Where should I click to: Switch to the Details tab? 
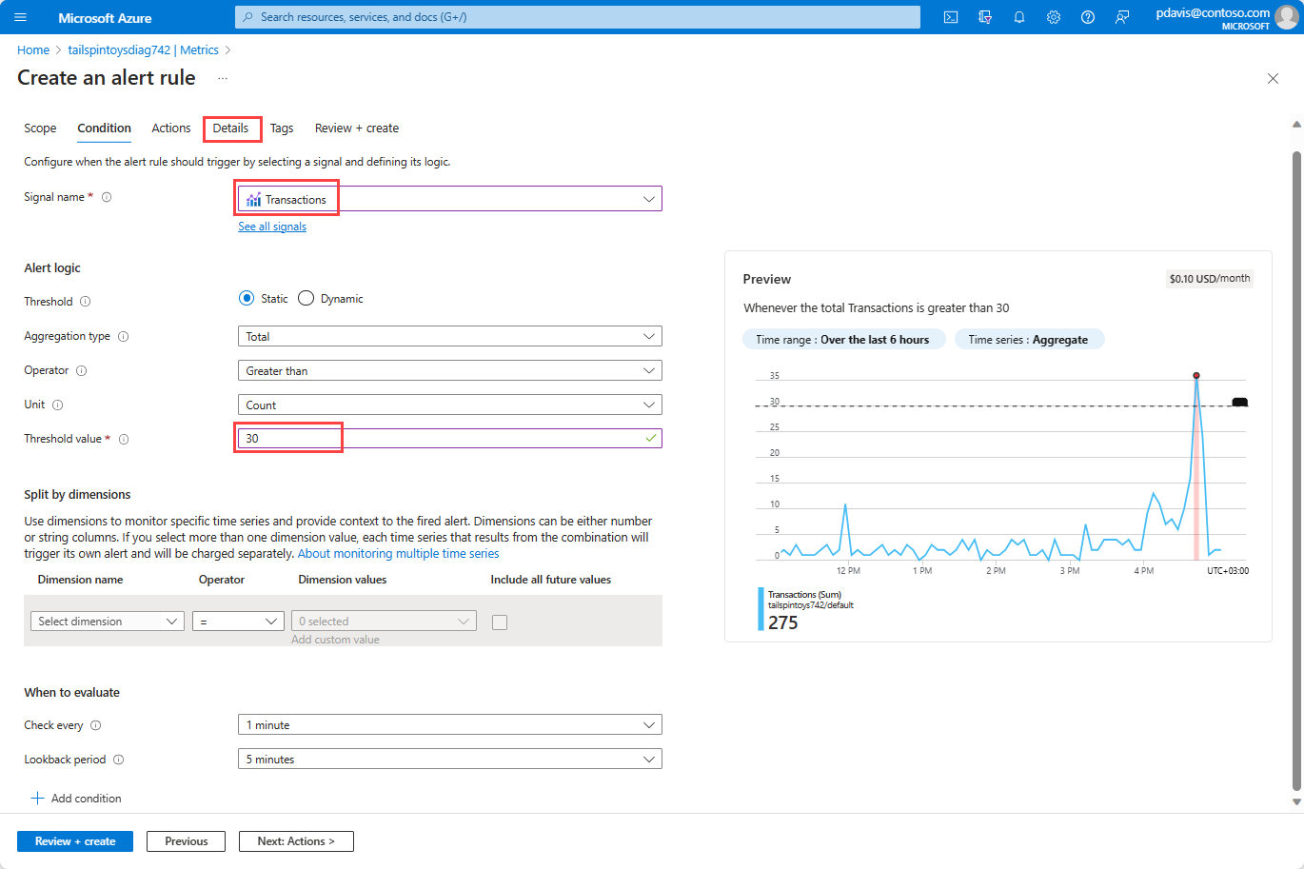[x=230, y=128]
